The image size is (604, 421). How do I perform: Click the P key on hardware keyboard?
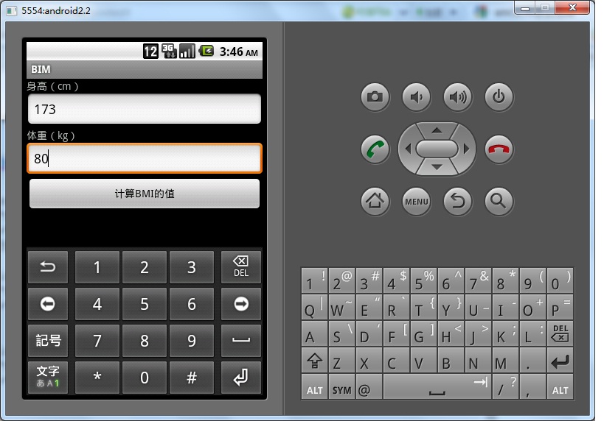[x=560, y=307]
